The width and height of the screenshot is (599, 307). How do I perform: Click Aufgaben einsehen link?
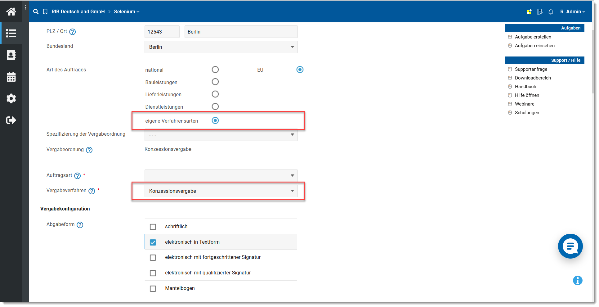(535, 46)
